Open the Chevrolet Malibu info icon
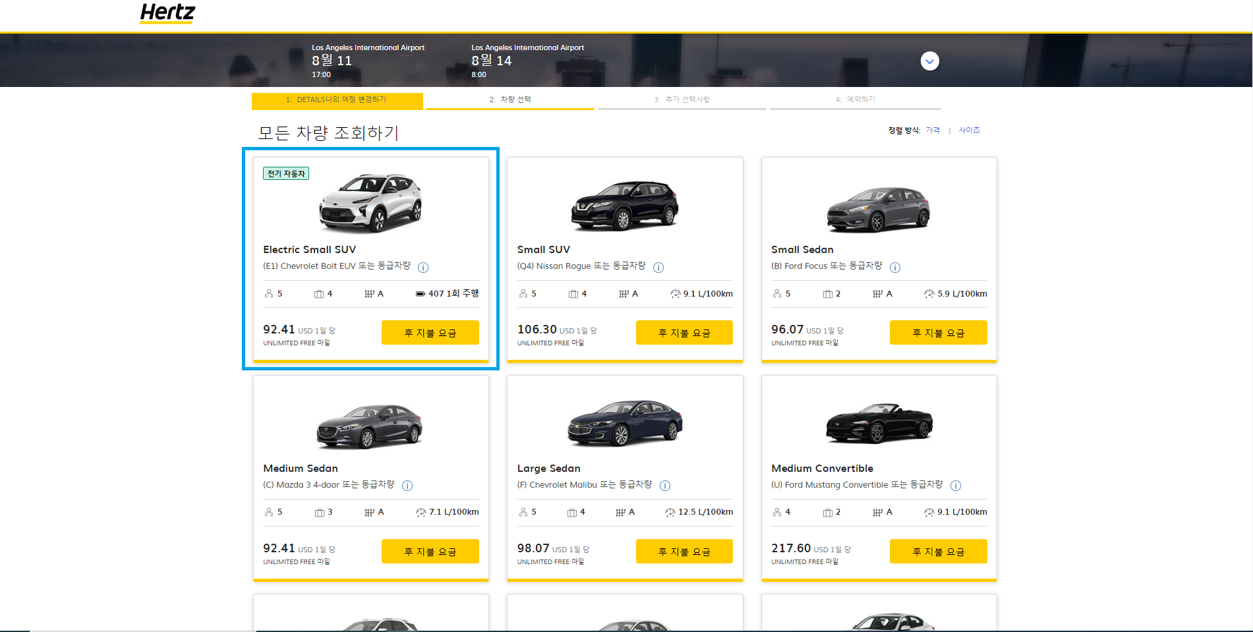 pos(666,486)
